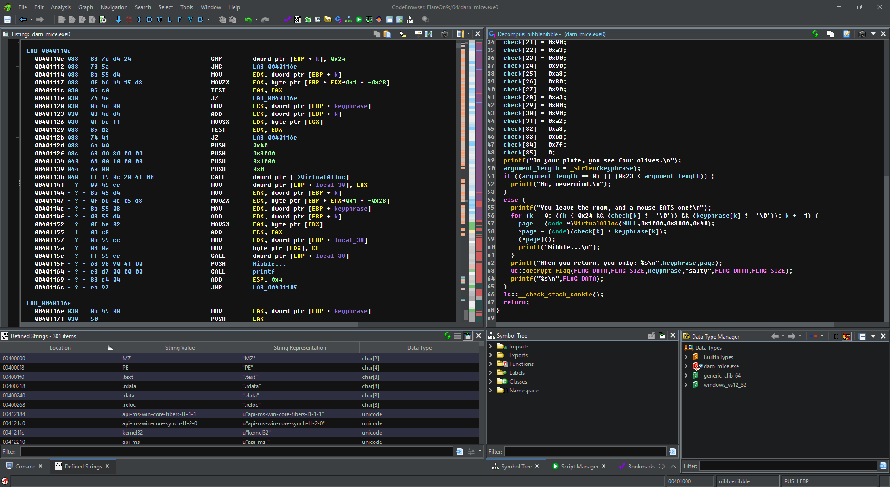Expand the BuiltInTypes node in Data Type Manager
The height and width of the screenshot is (487, 890).
point(686,357)
